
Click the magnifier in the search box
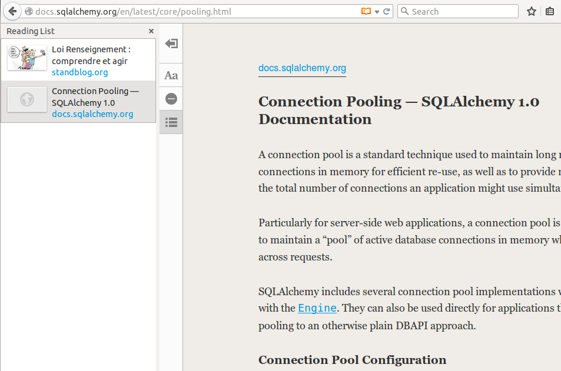(404, 11)
